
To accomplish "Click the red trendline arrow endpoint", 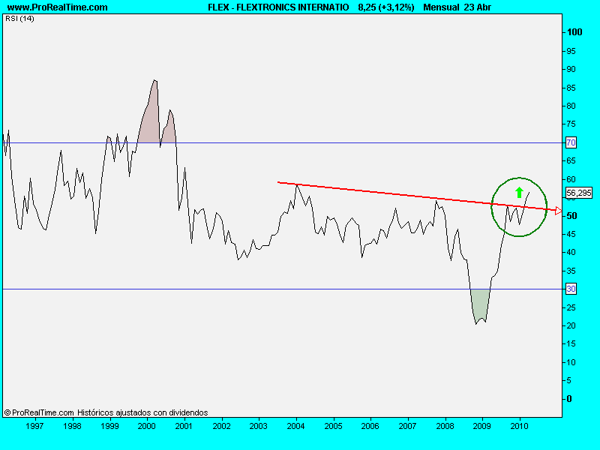I will pyautogui.click(x=558, y=211).
